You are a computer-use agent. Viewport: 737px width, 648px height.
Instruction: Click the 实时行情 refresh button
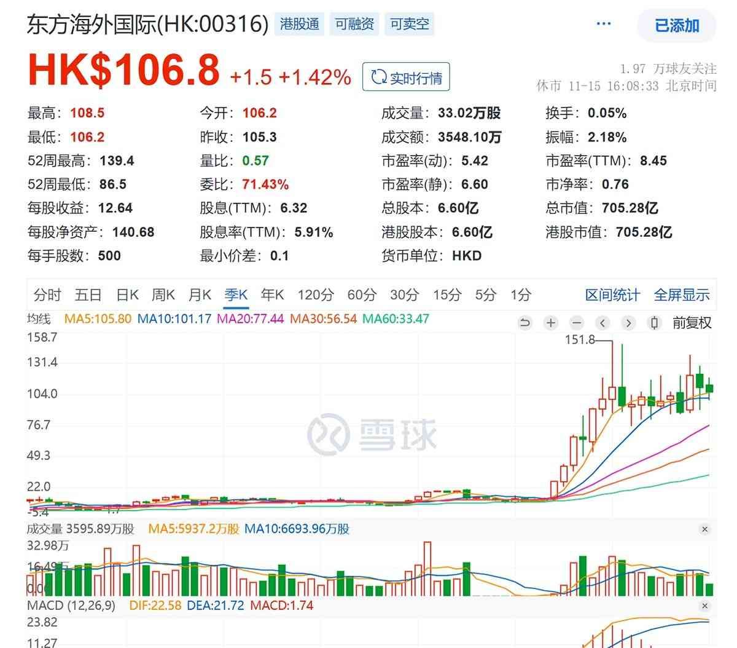tap(406, 77)
